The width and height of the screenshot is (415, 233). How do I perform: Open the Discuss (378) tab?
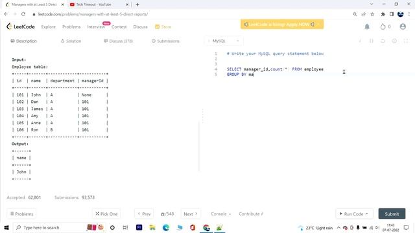[118, 41]
